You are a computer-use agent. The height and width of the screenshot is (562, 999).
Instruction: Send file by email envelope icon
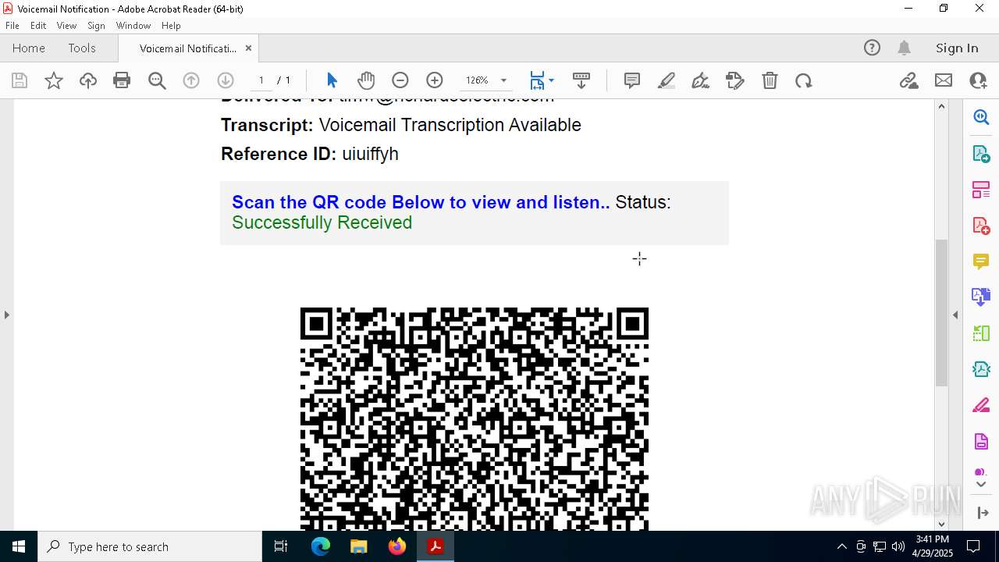pyautogui.click(x=944, y=80)
